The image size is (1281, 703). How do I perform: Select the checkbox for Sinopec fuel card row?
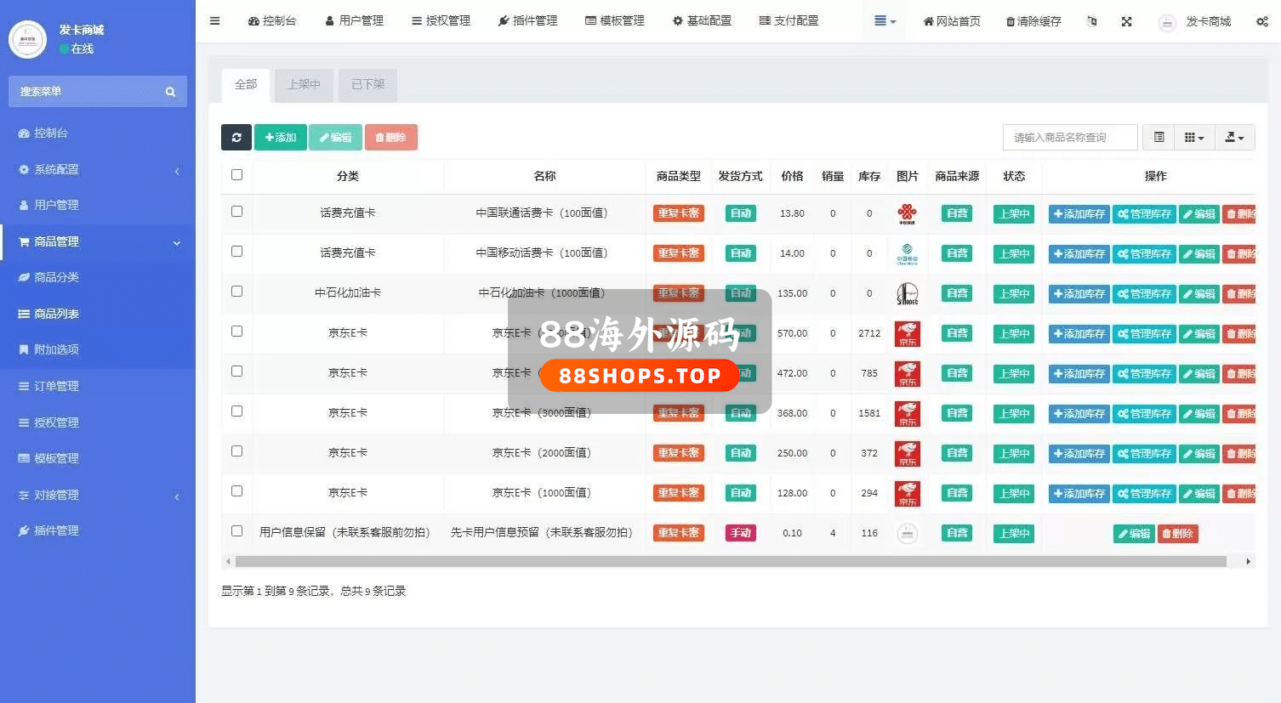point(236,292)
